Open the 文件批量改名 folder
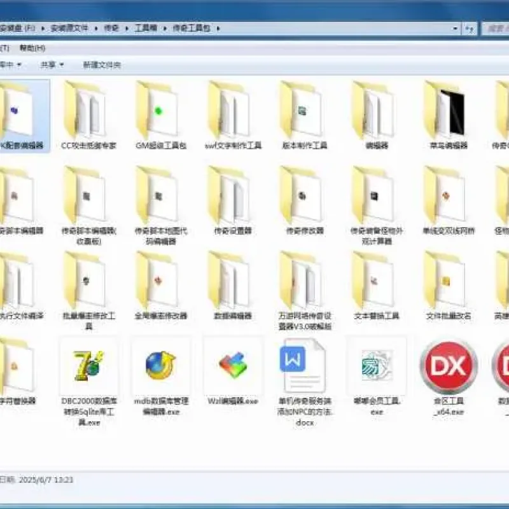The width and height of the screenshot is (509, 509). click(449, 286)
